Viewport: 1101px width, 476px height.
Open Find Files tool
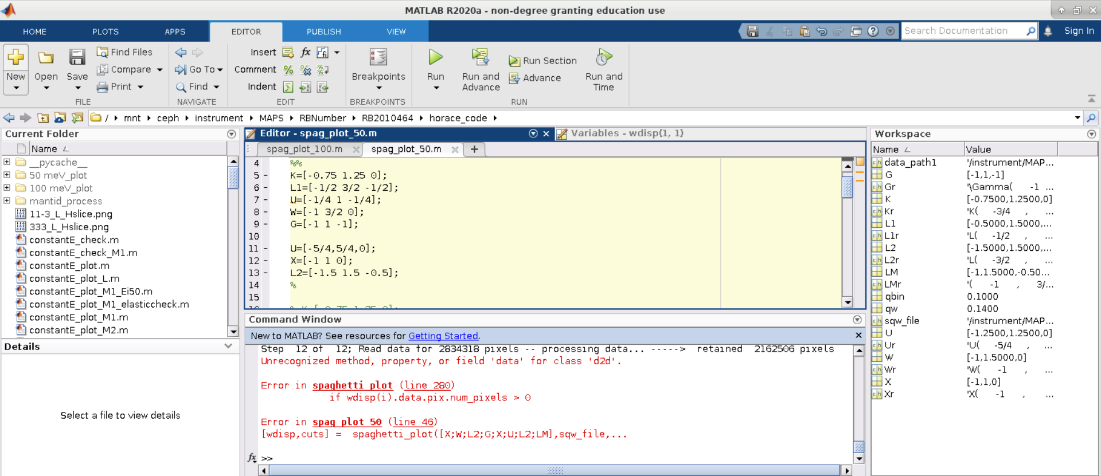(124, 52)
